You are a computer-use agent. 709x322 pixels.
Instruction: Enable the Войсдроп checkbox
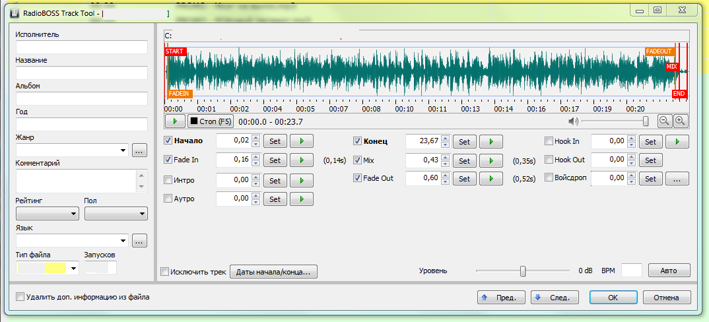pos(549,177)
